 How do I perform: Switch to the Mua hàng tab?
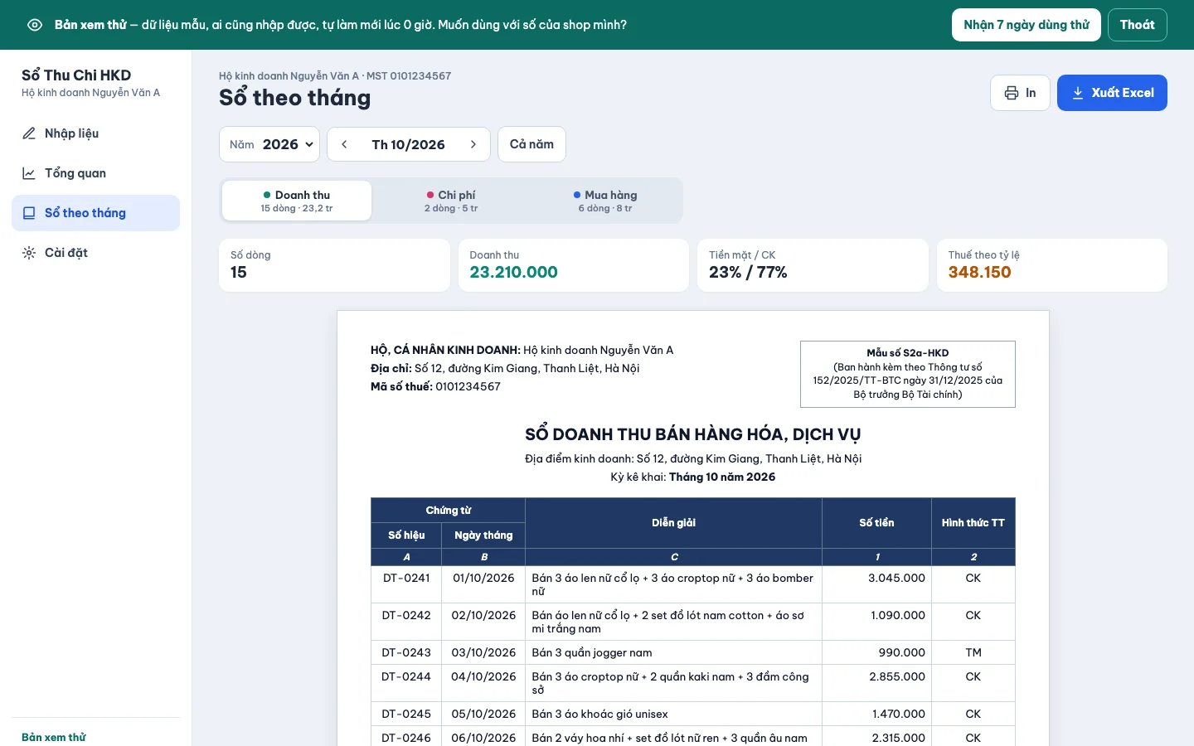pyautogui.click(x=605, y=201)
